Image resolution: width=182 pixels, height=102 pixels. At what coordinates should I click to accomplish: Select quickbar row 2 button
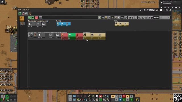pyautogui.click(x=70, y=99)
